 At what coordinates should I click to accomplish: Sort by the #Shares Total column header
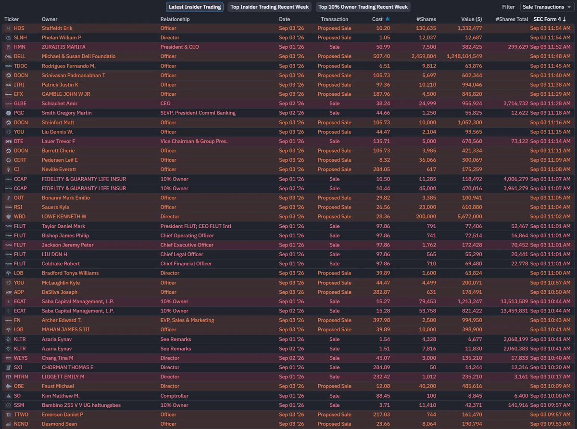[512, 19]
